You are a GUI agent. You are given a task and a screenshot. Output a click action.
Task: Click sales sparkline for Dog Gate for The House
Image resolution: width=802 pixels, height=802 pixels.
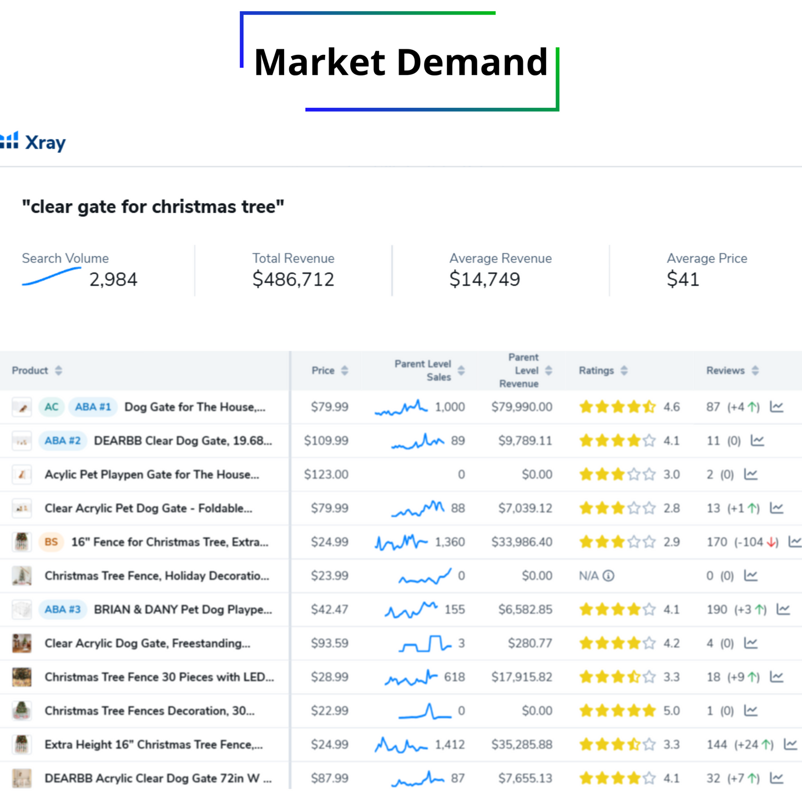pos(401,407)
